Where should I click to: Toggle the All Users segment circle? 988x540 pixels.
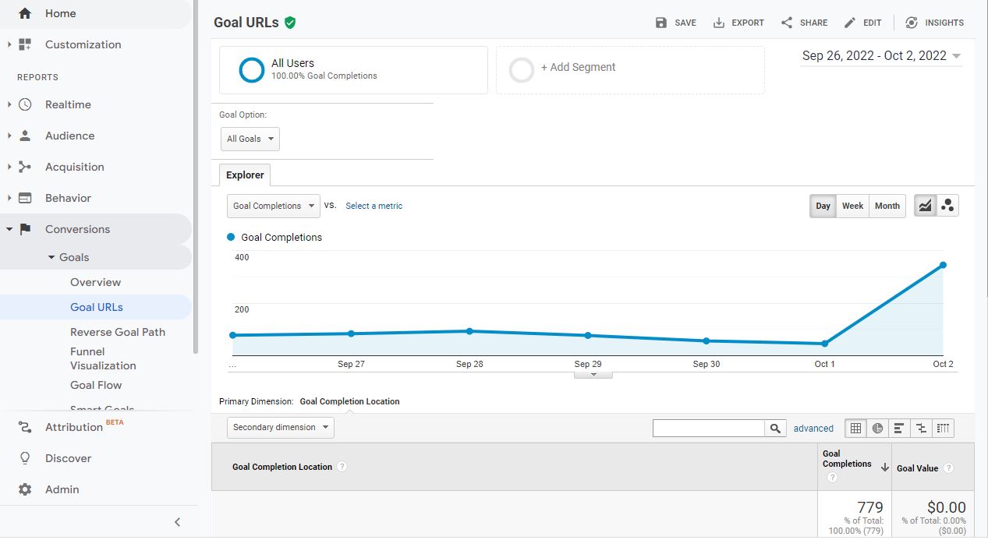coord(252,69)
